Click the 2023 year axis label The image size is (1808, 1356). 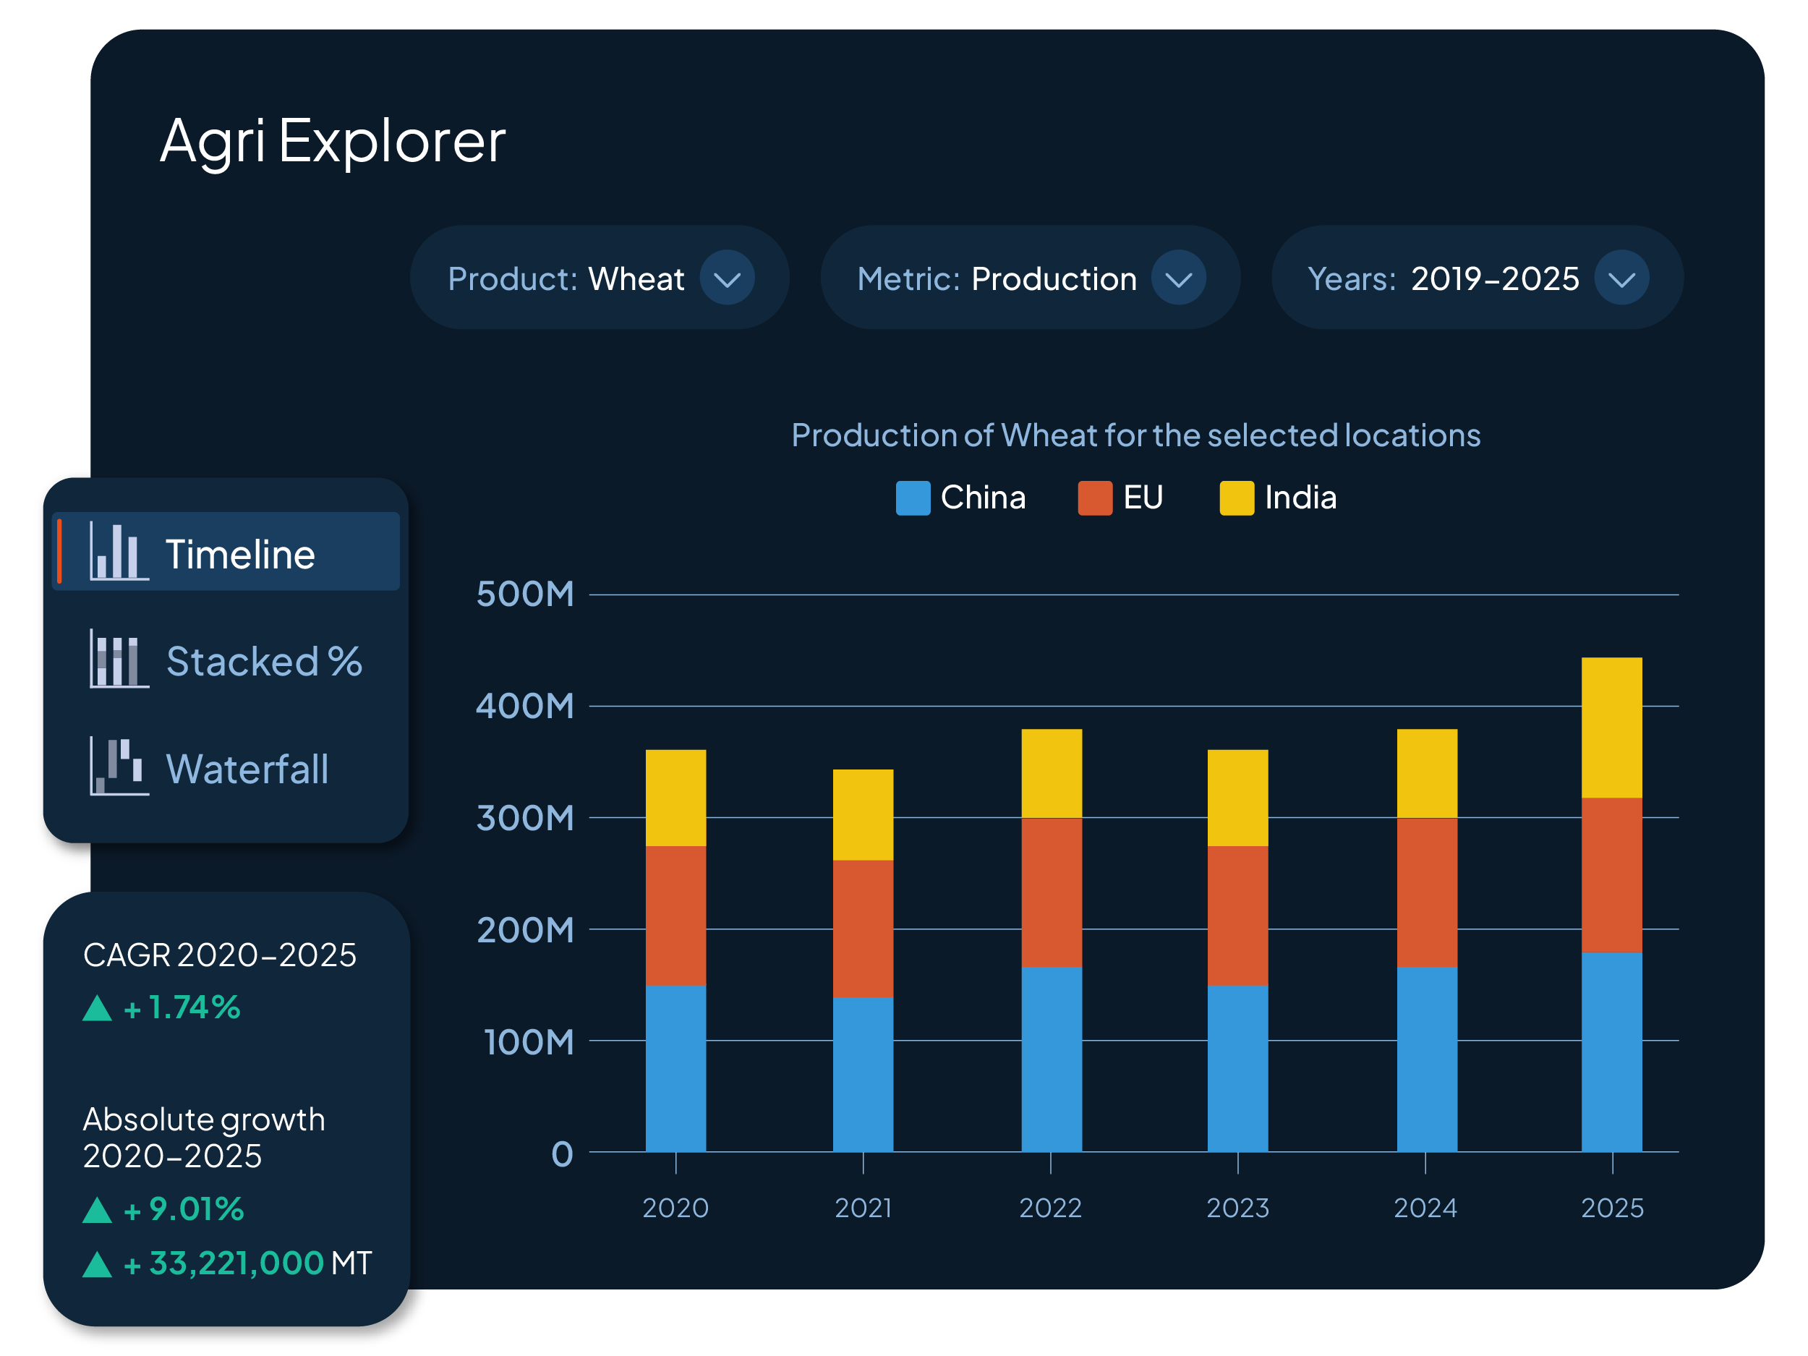1237,1208
